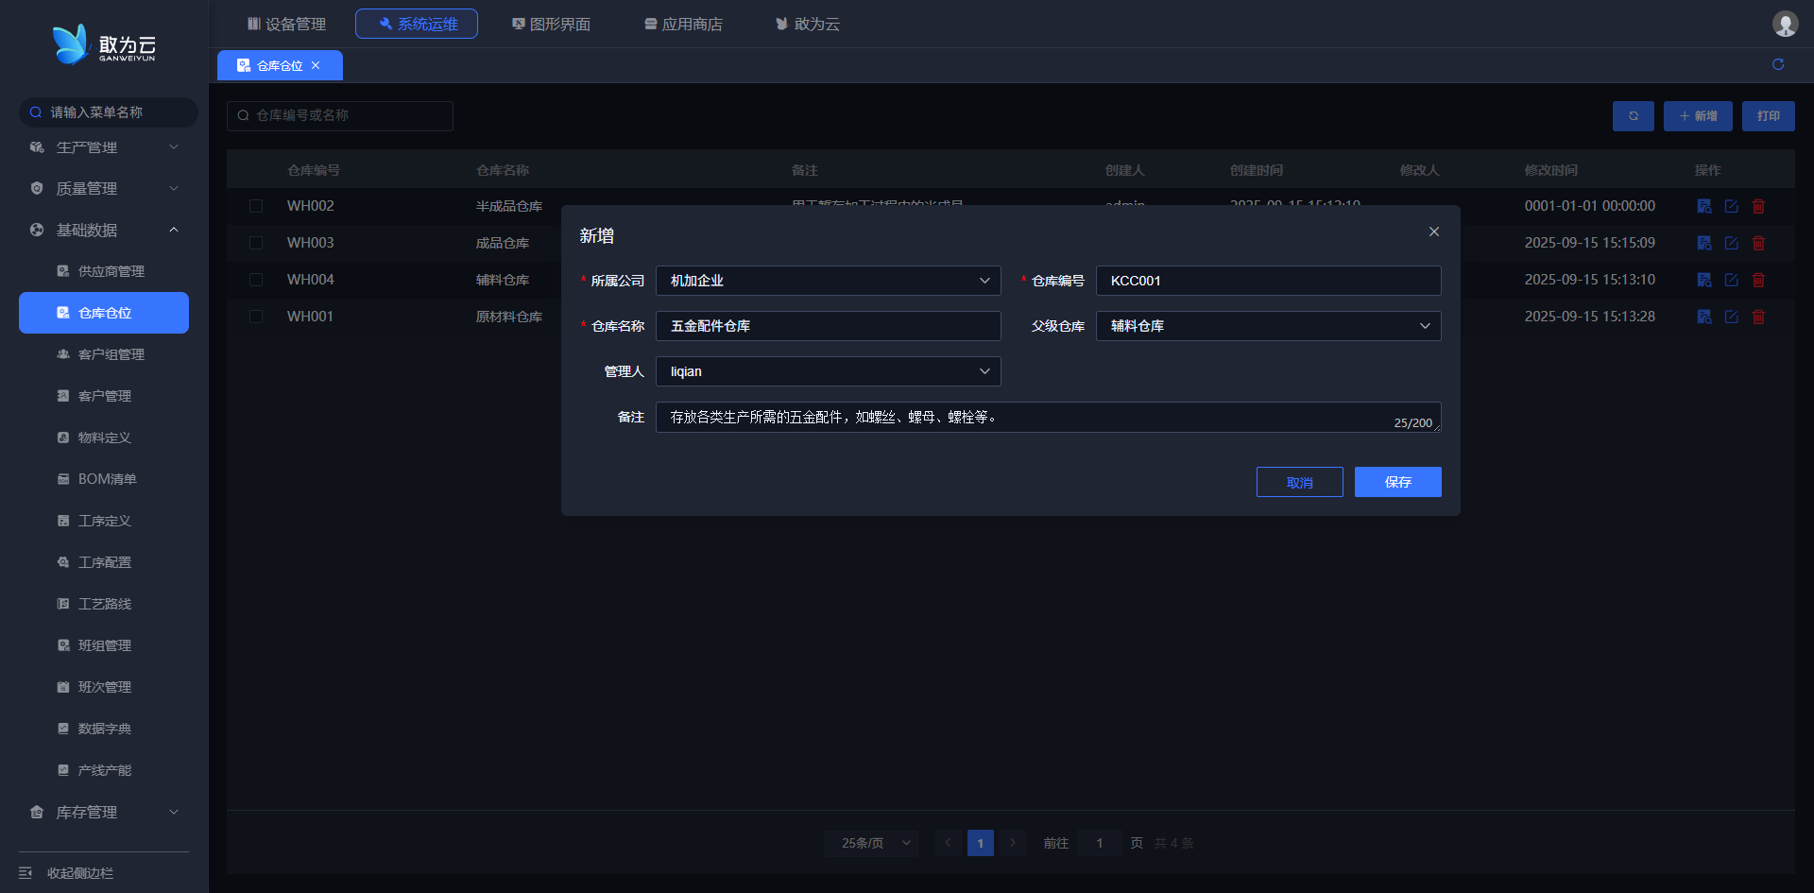Click the 保存 button

1397,482
